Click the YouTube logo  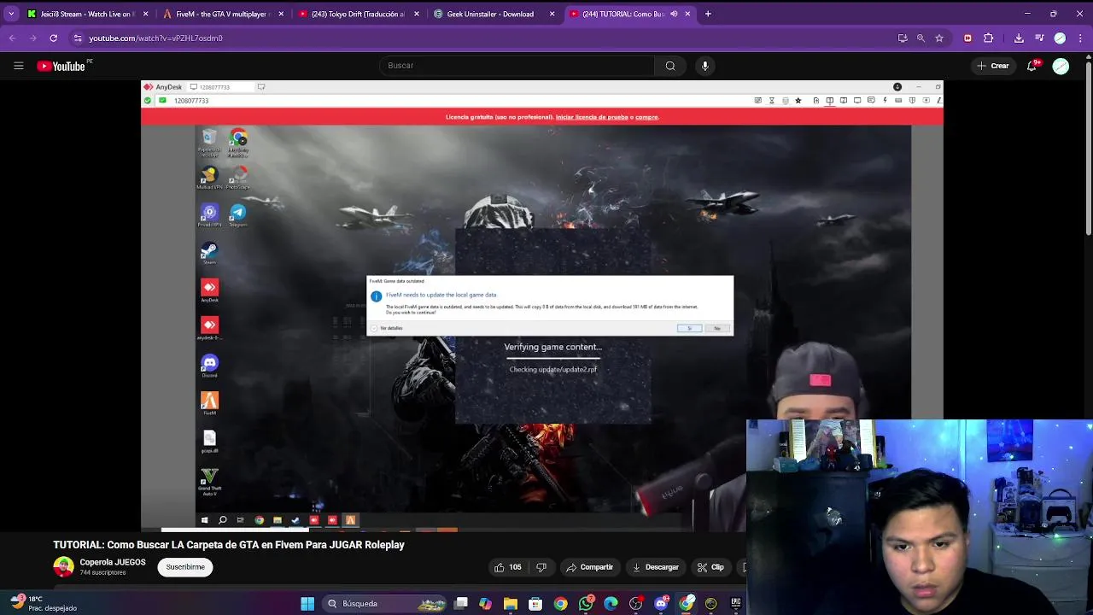point(61,66)
